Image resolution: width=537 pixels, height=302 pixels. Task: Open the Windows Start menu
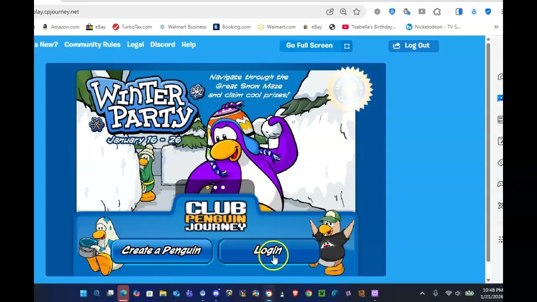coord(83,293)
